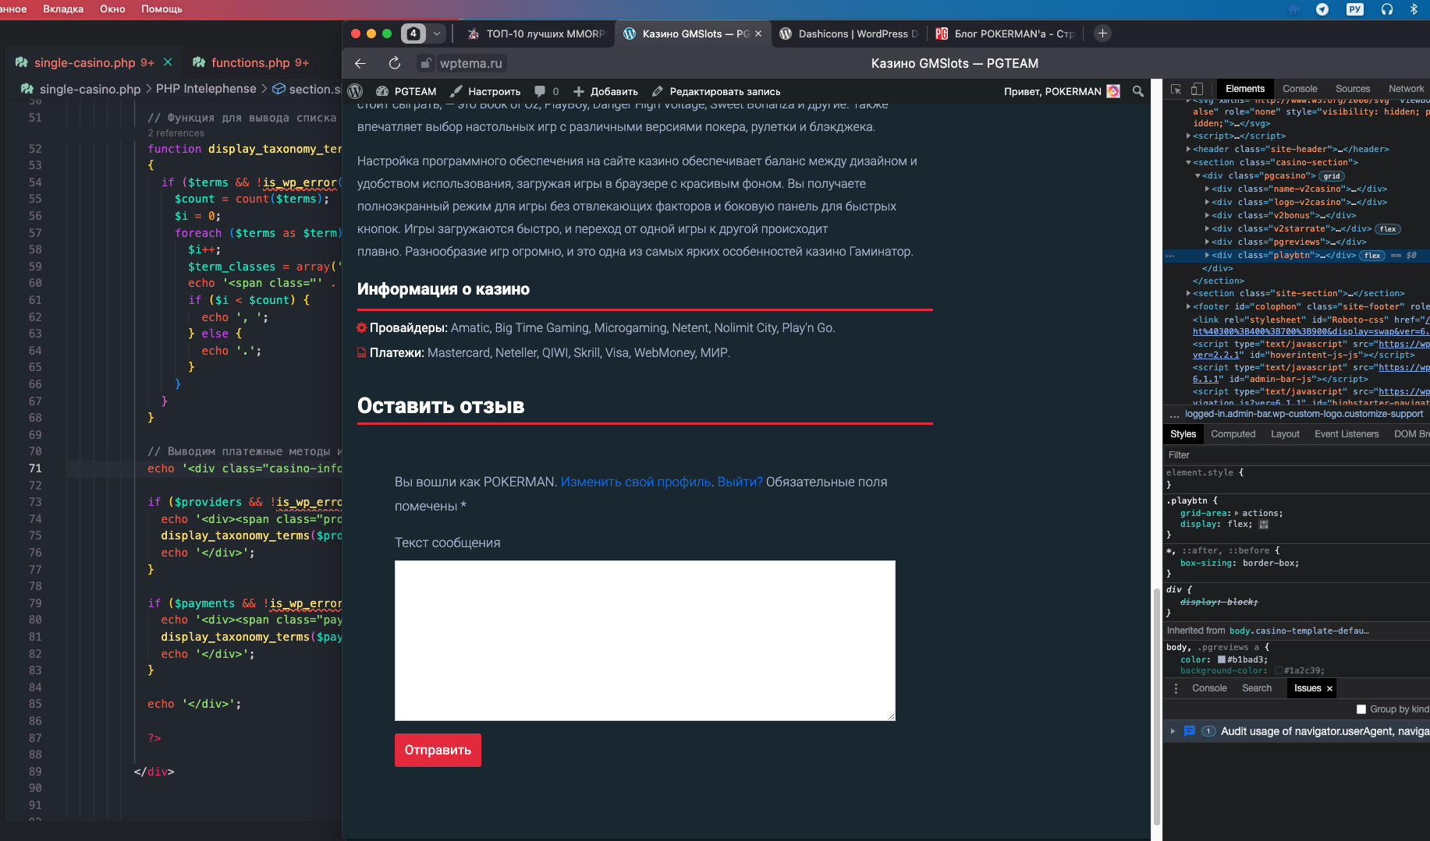Go back with the browser back arrow
The image size is (1430, 841).
[360, 63]
